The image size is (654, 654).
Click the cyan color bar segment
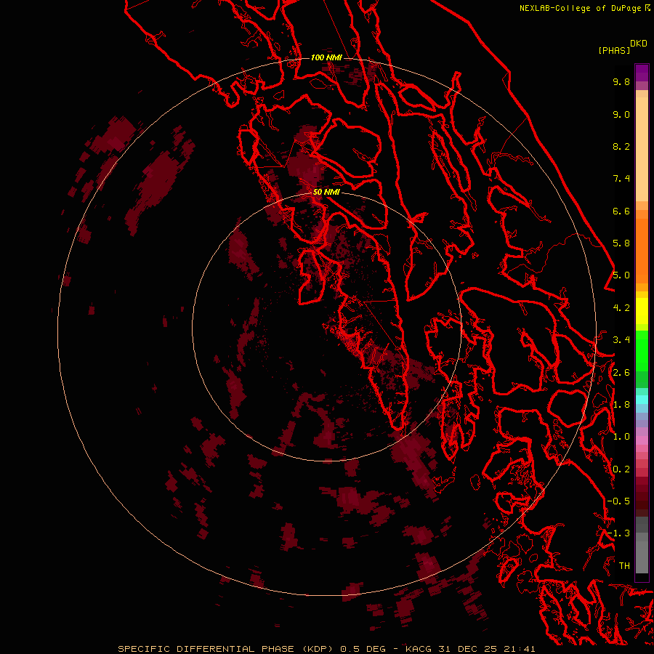[642, 399]
